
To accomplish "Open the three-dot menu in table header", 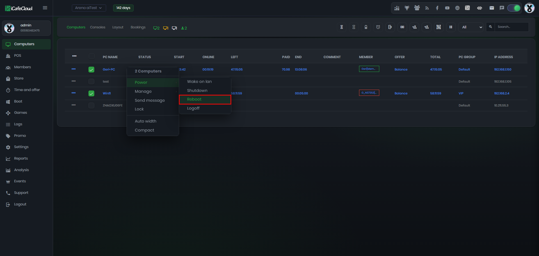I will click(x=74, y=56).
